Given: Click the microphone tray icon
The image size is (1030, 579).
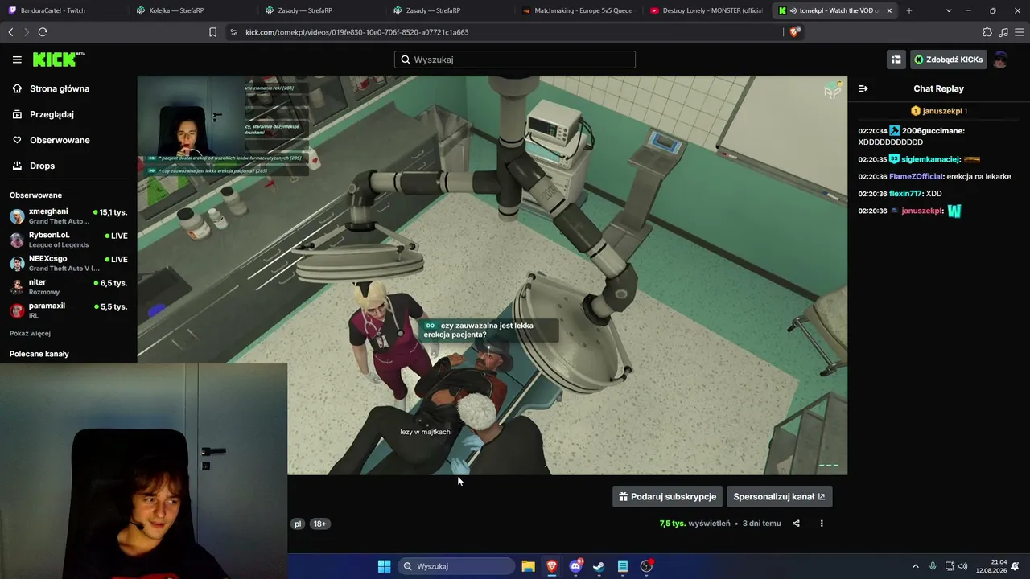Looking at the screenshot, I should pyautogui.click(x=933, y=566).
